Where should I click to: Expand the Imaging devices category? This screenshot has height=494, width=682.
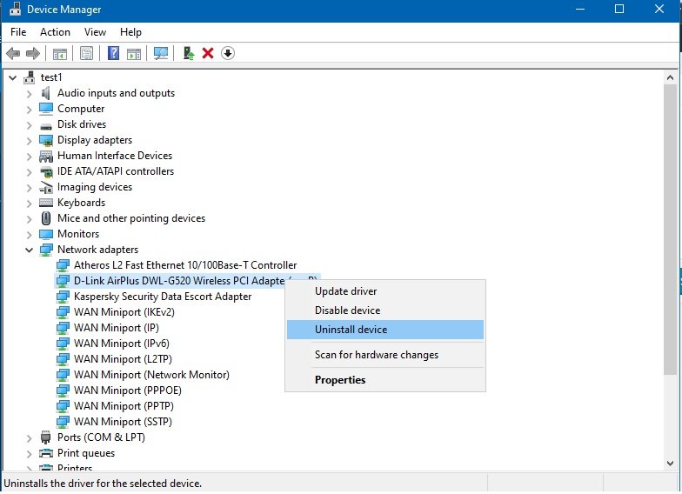point(30,188)
